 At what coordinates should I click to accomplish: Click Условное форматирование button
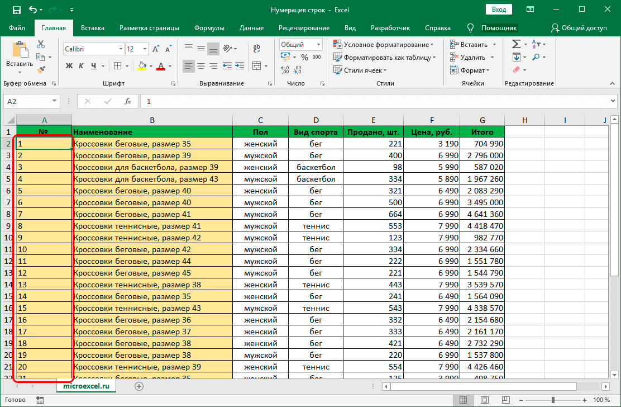tap(384, 45)
